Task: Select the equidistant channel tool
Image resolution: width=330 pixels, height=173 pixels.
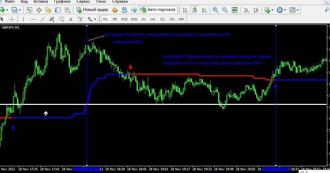Action: pyautogui.click(x=52, y=19)
